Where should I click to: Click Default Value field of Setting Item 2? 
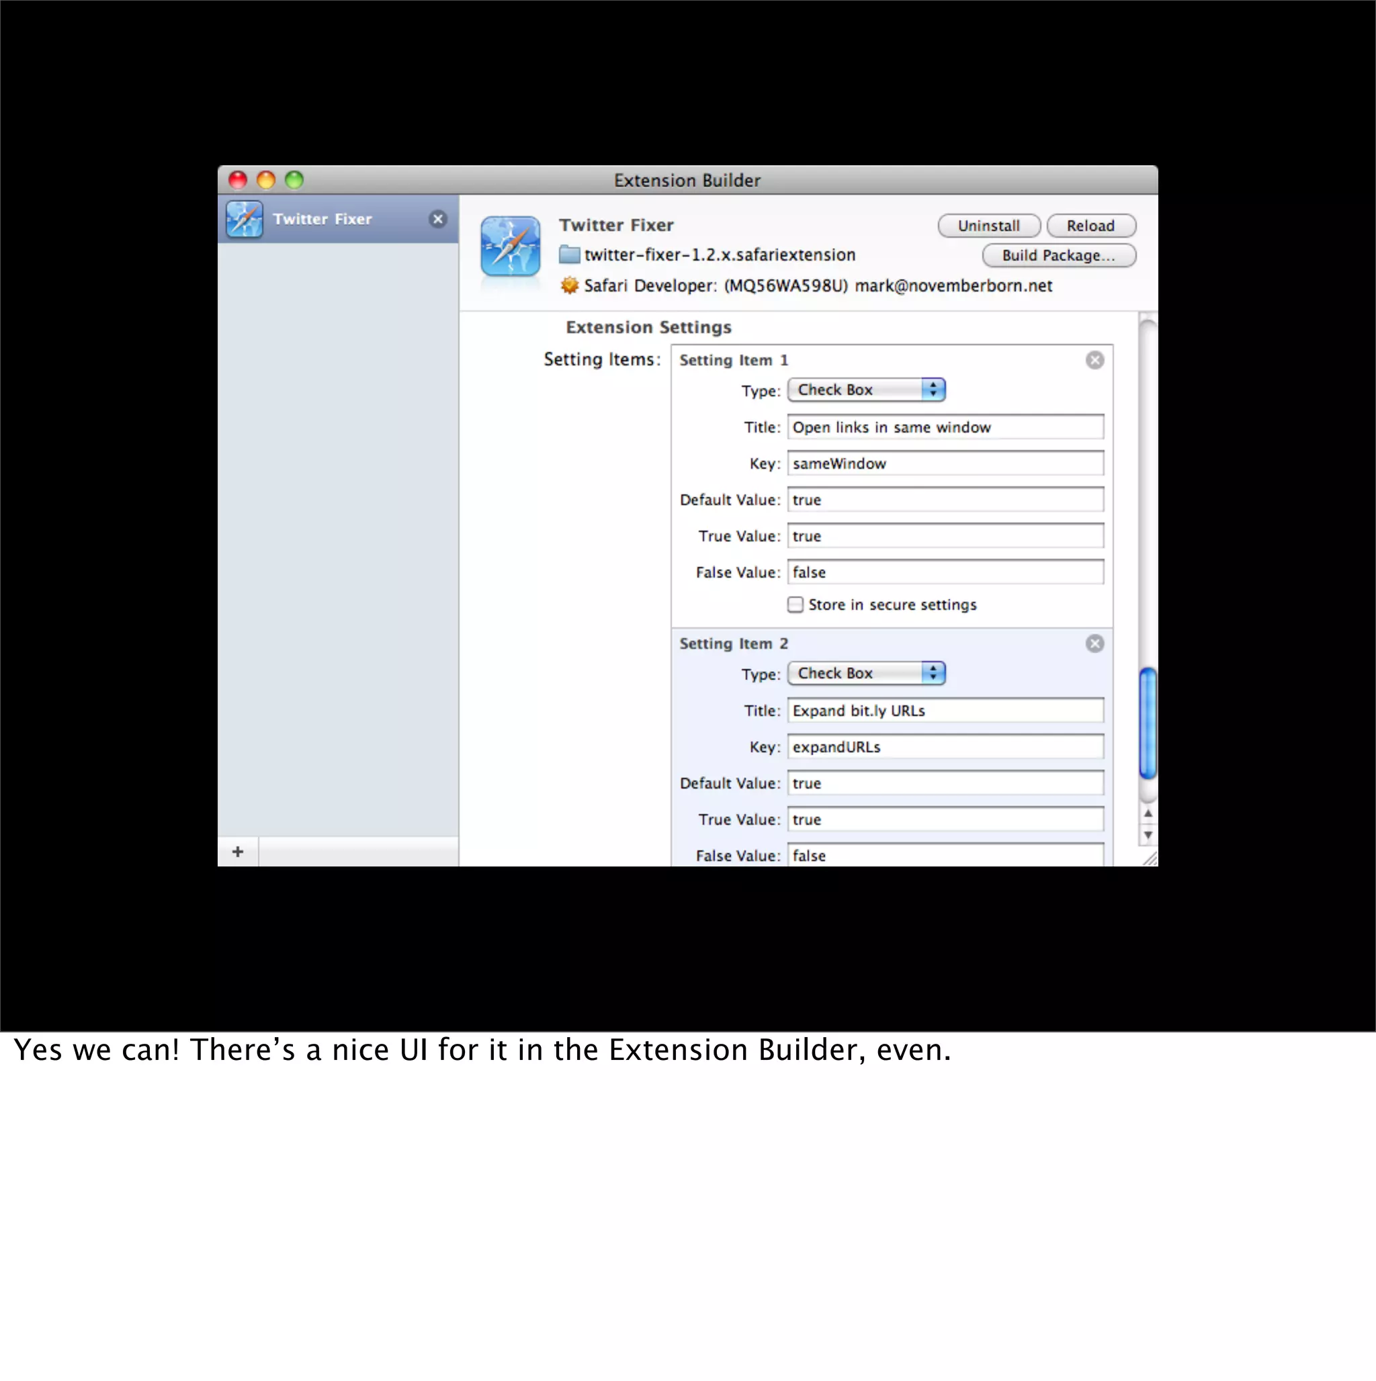(x=945, y=784)
